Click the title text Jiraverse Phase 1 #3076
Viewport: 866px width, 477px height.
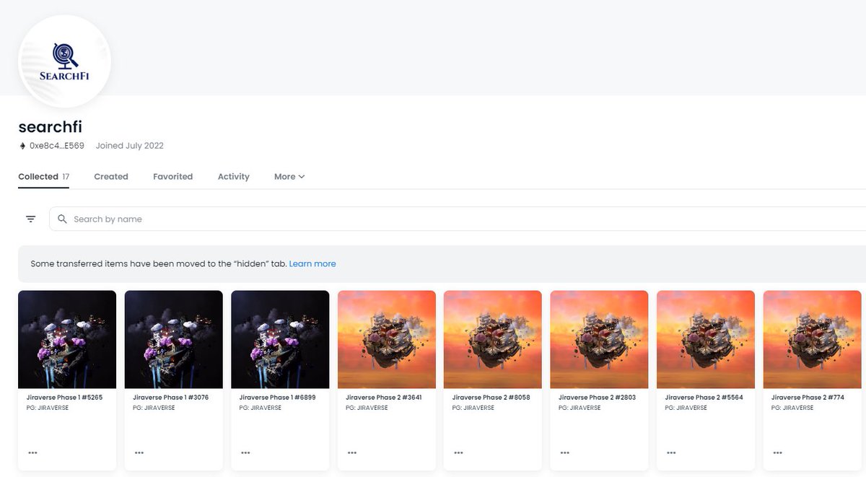click(x=171, y=398)
